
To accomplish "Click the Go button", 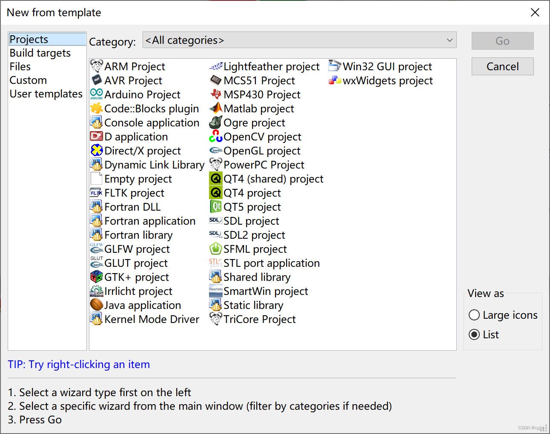I will (x=502, y=41).
